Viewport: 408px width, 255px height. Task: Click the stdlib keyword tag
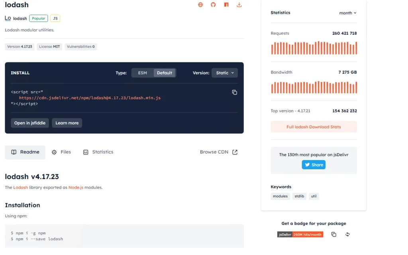pyautogui.click(x=299, y=196)
